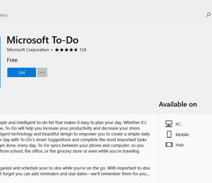The width and height of the screenshot is (212, 183).
Task: Click the PC label under Available on
Action: pyautogui.click(x=178, y=124)
